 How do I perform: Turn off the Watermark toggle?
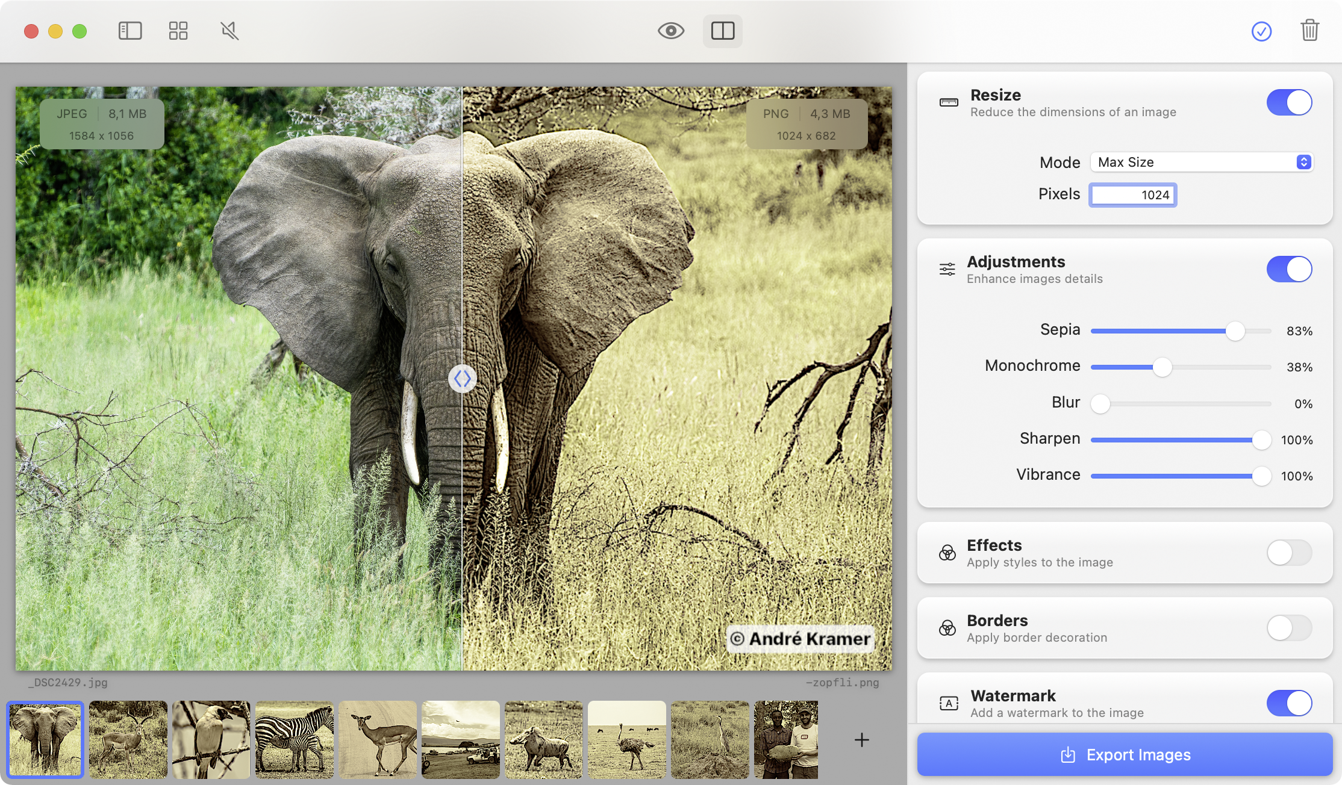[1289, 703]
